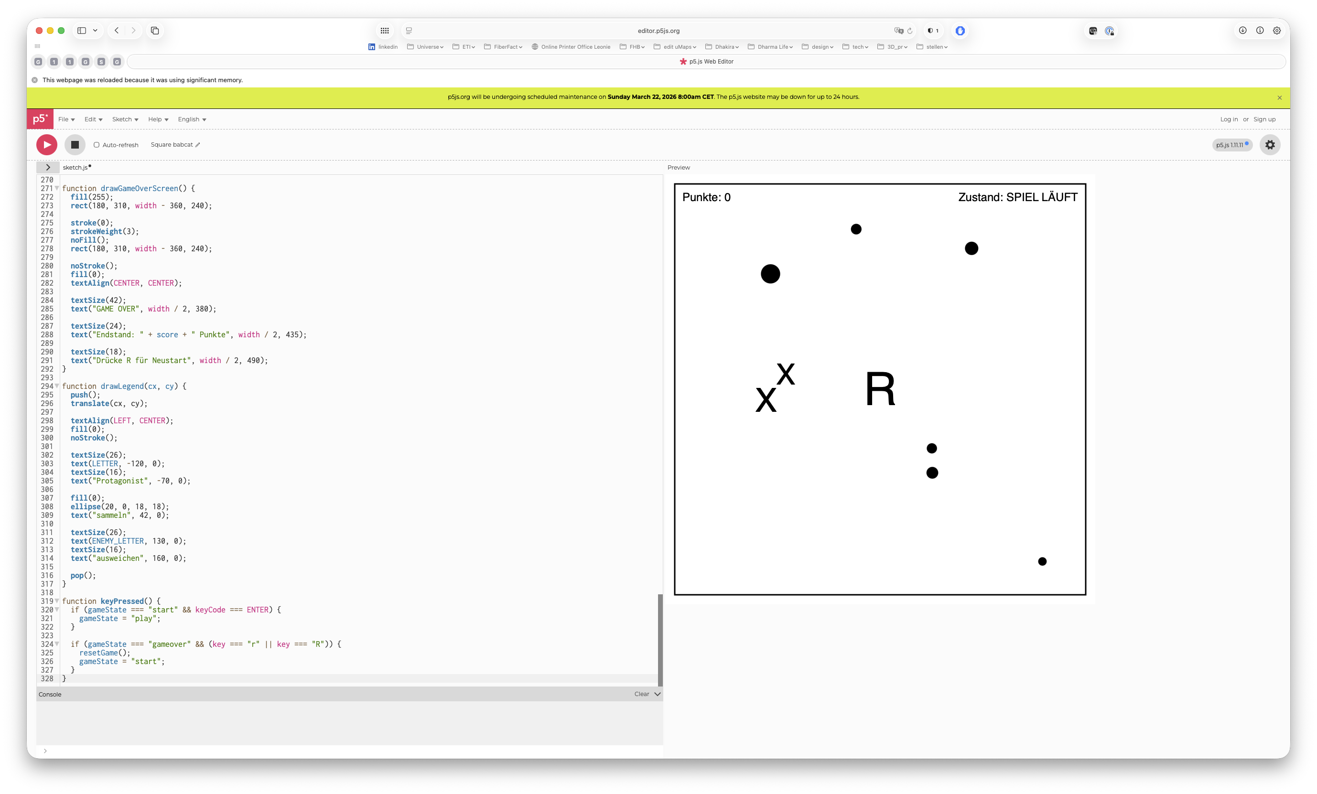Click the Log in link
Image resolution: width=1317 pixels, height=794 pixels.
(x=1228, y=119)
